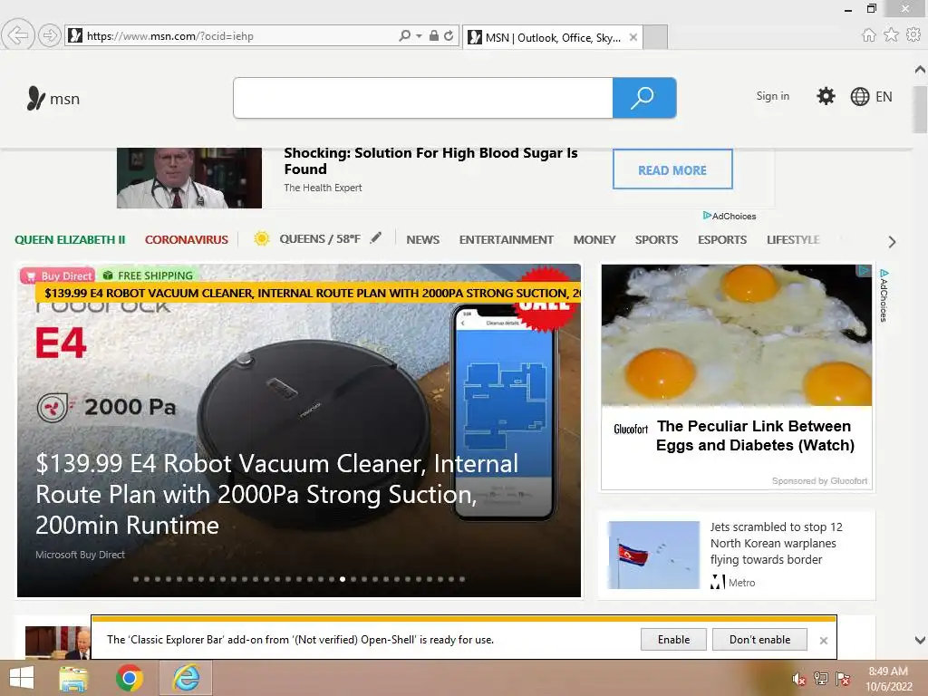
Task: Click the security lock icon in address bar
Action: coord(434,35)
